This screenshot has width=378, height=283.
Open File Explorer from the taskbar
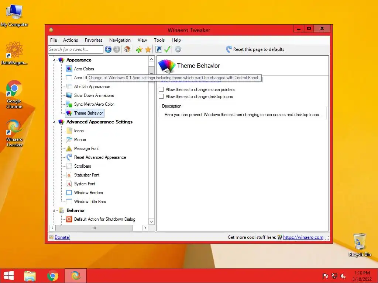[x=30, y=276]
